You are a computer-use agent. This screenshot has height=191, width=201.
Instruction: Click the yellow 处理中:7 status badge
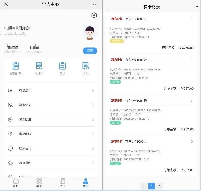[x=117, y=41]
